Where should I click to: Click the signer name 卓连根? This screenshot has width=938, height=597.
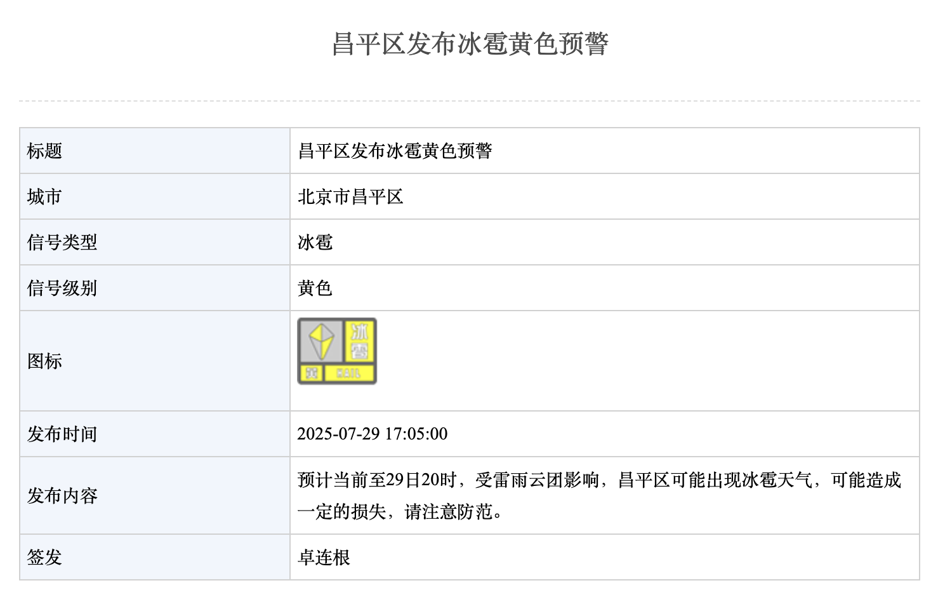click(324, 558)
